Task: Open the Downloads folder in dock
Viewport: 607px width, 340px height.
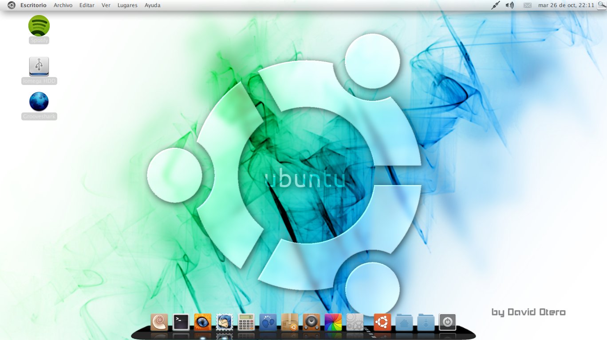Action: click(426, 322)
